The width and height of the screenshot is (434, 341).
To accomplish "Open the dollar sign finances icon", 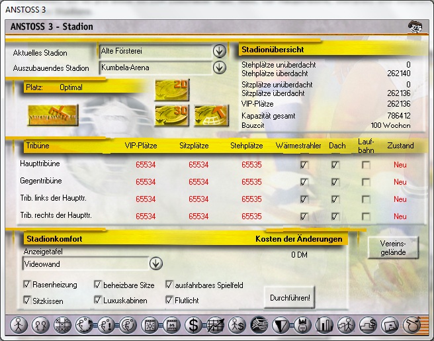I will tap(193, 324).
